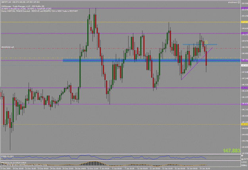The height and width of the screenshot is (170, 248).
Task: Select the short blue horizontal line beside the arrow
Action: (200, 45)
